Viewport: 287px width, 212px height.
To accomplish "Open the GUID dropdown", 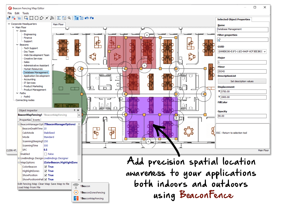I will coord(265,51).
